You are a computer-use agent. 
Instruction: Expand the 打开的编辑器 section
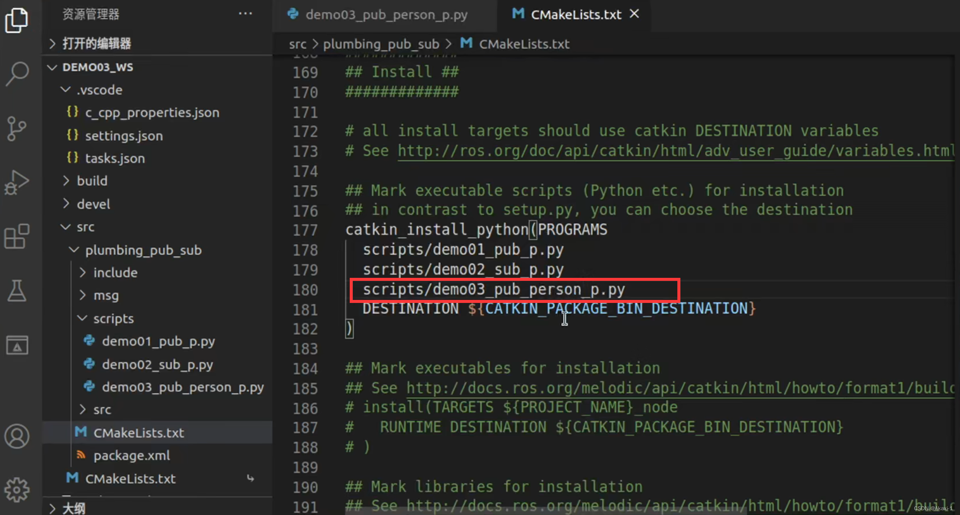[96, 43]
